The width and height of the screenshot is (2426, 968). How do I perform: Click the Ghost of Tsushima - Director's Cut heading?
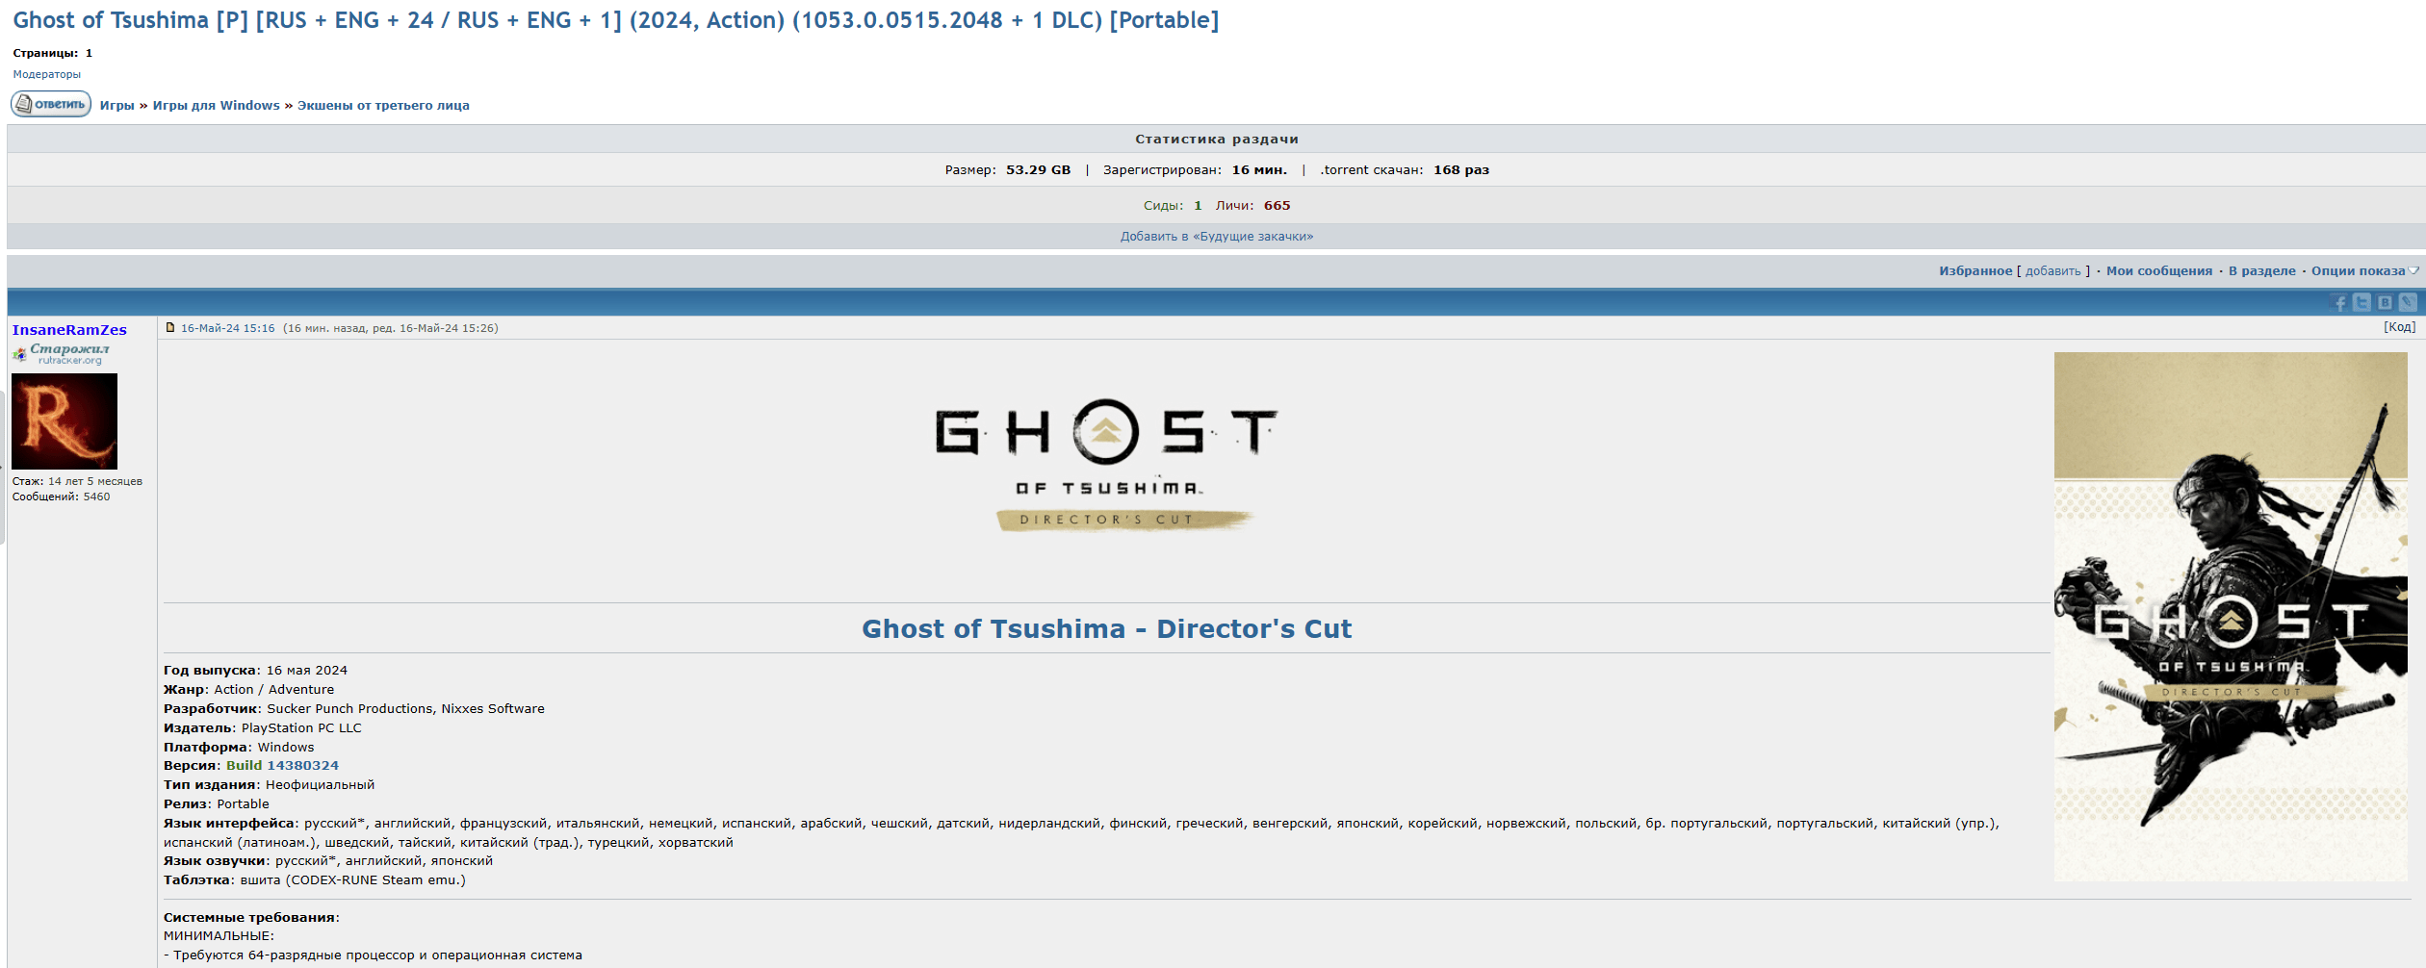tap(1107, 629)
